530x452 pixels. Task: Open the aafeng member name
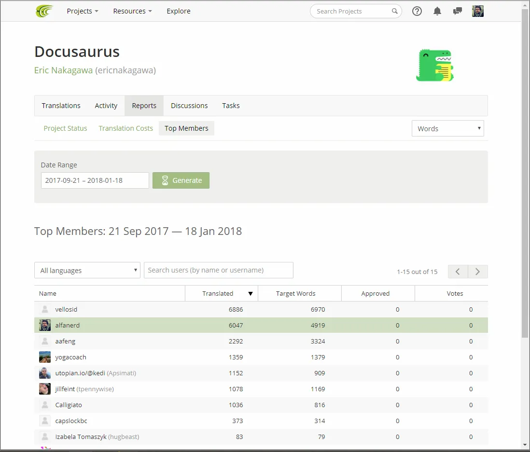pyautogui.click(x=65, y=341)
